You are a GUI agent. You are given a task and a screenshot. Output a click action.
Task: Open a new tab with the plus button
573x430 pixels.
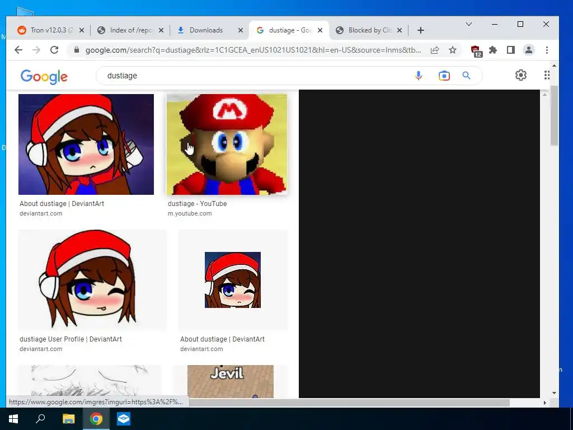(x=421, y=30)
